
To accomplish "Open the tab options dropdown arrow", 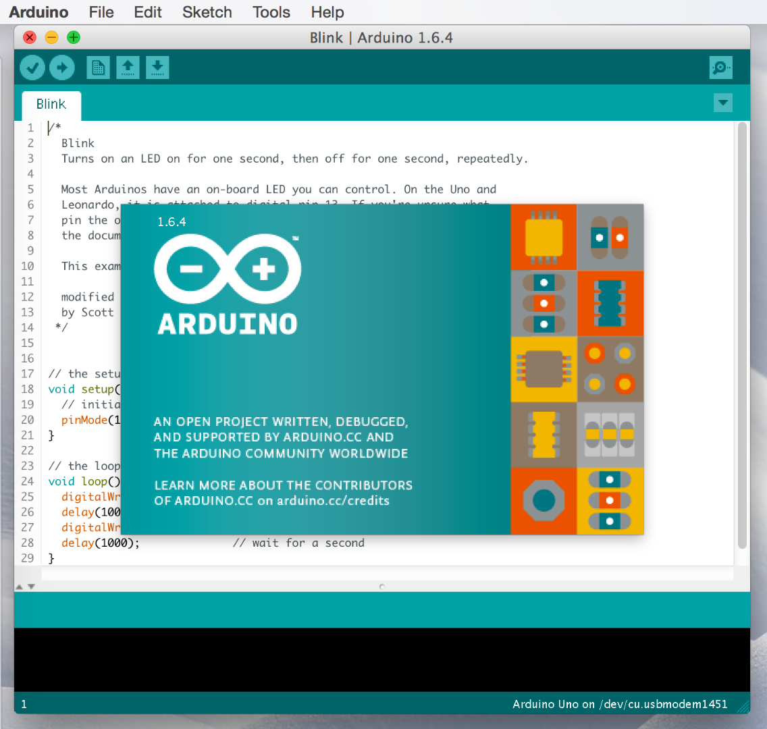I will (722, 103).
